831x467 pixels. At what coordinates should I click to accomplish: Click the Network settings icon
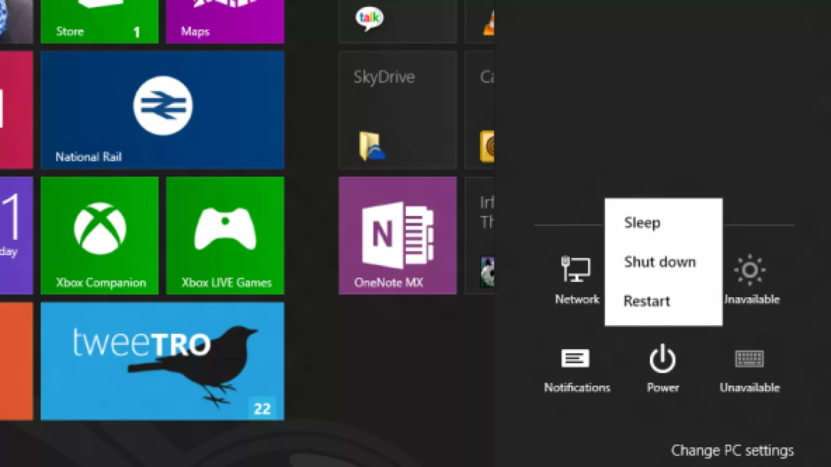click(x=576, y=270)
